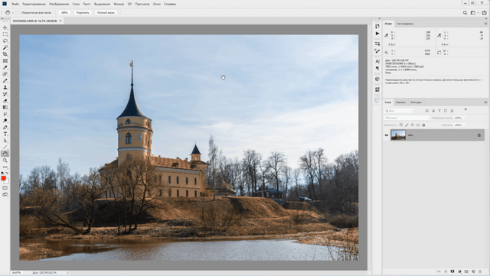Open the Edit Toolbar three-dots button
Image resolution: width=490 pixels, height=276 pixels.
pos(5,167)
